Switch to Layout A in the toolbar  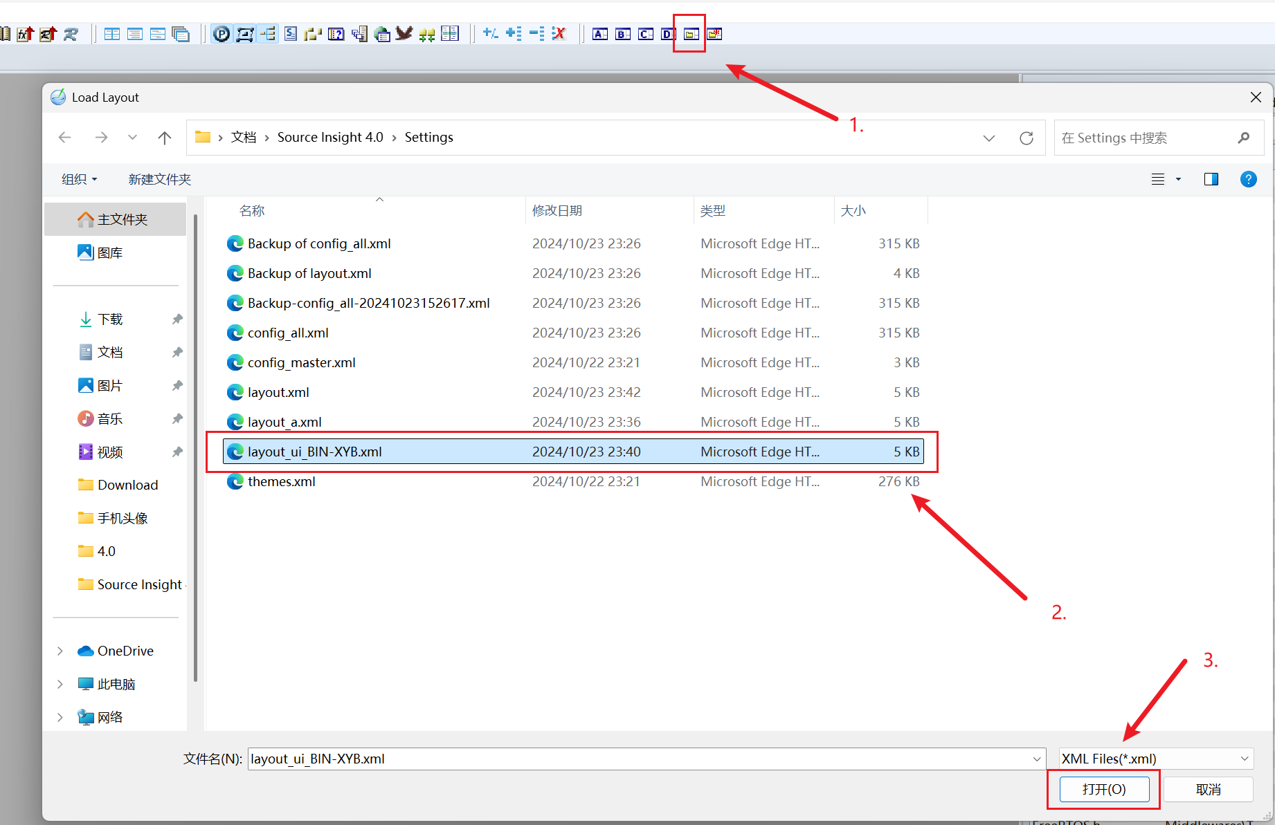tap(600, 34)
